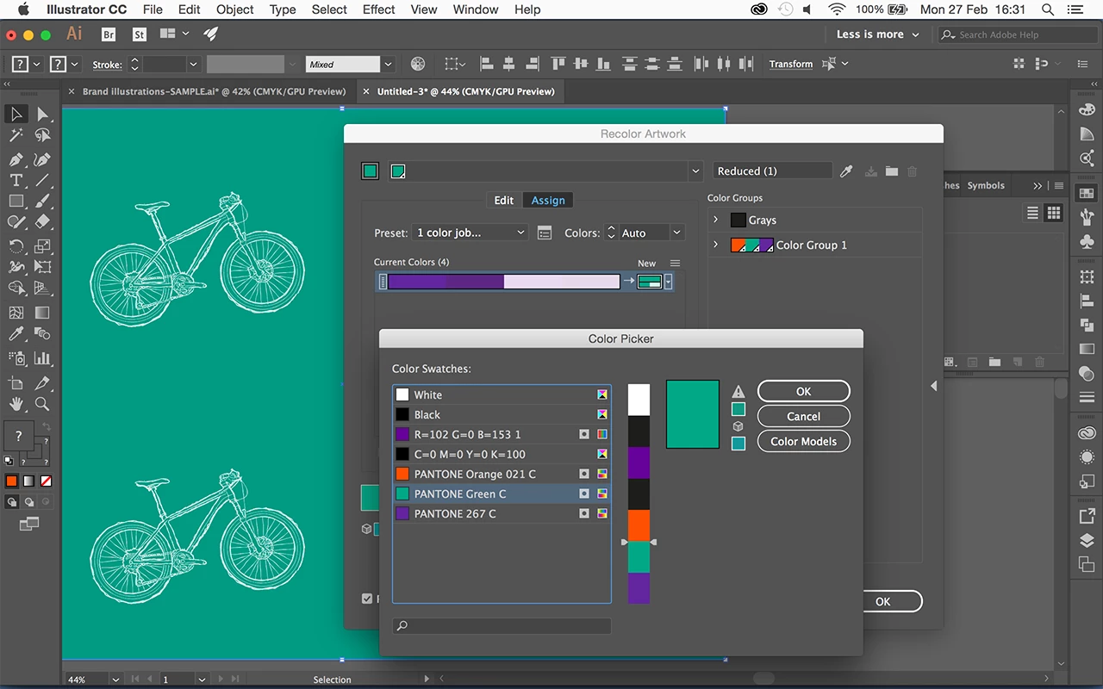Open Recolor Artwork button in control bar

(x=418, y=64)
